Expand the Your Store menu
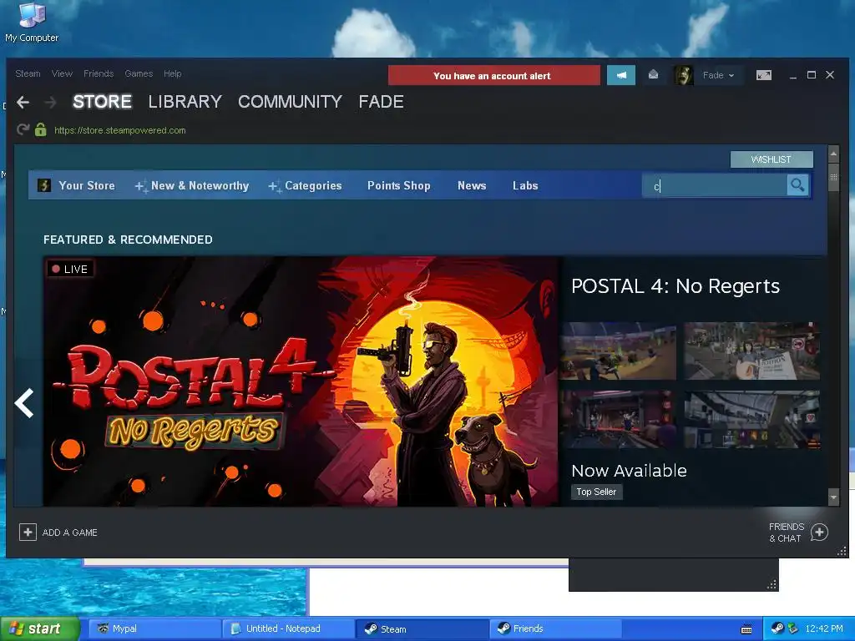This screenshot has width=855, height=641. coord(87,185)
